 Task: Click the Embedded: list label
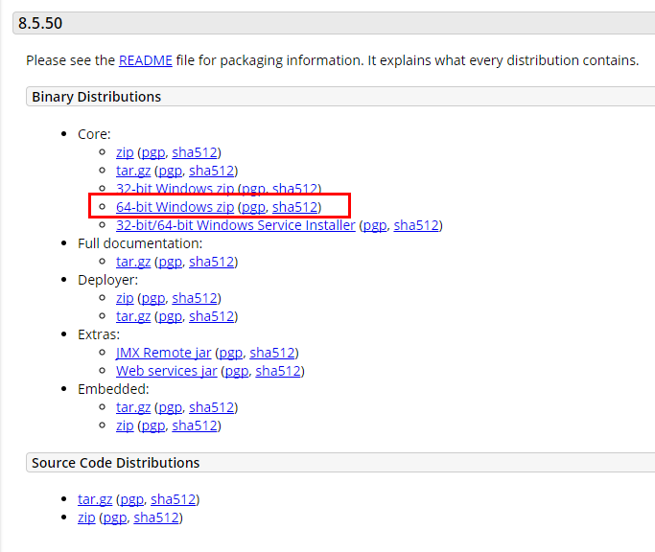(x=113, y=390)
